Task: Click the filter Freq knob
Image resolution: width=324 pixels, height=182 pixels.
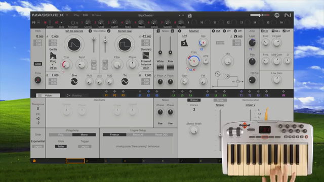Action: point(194,61)
